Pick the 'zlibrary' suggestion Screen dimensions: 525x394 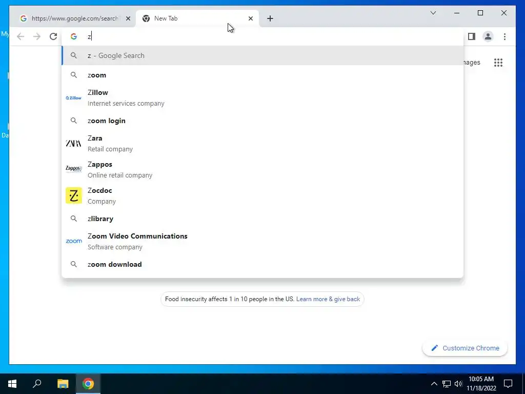point(262,219)
